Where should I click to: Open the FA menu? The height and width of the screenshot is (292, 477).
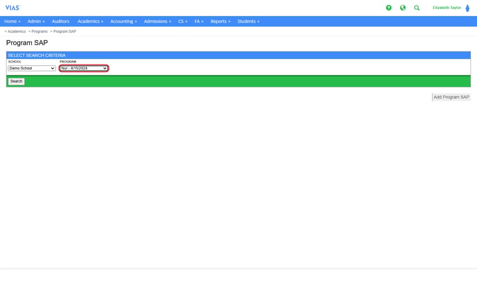tap(199, 22)
